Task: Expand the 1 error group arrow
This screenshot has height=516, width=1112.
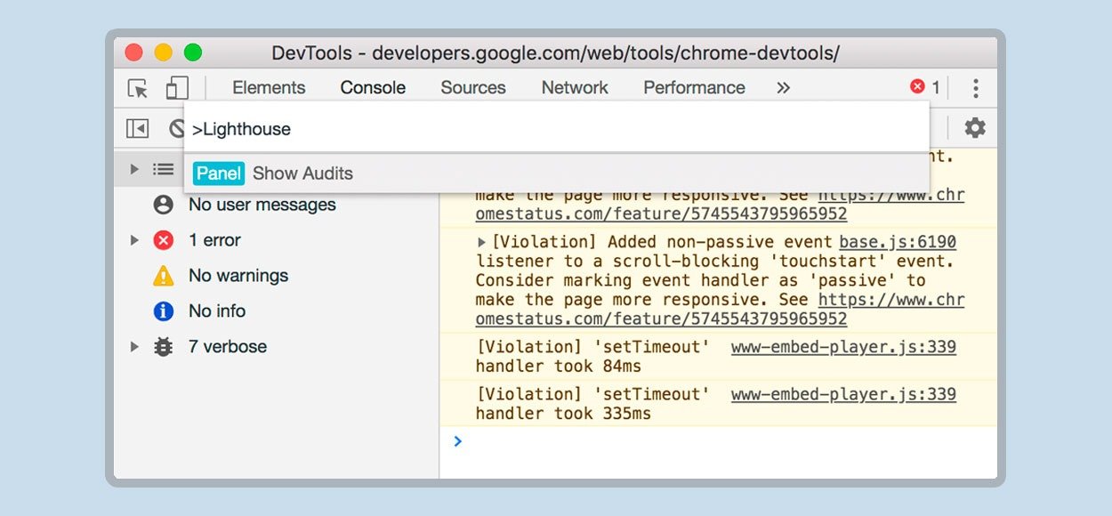Action: pyautogui.click(x=135, y=240)
